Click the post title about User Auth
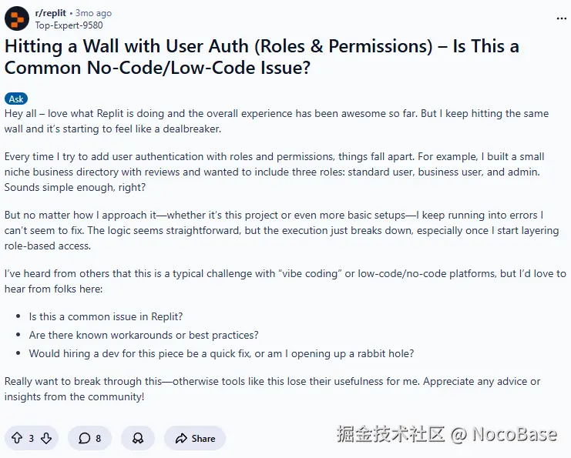The height and width of the screenshot is (458, 571). [x=262, y=57]
